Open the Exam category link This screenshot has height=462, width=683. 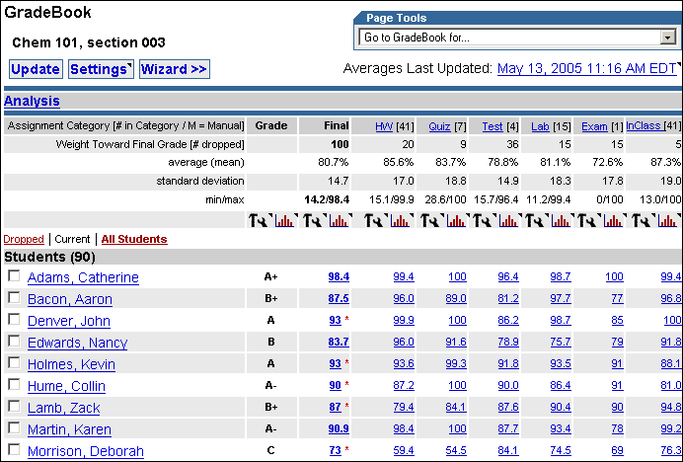click(594, 126)
